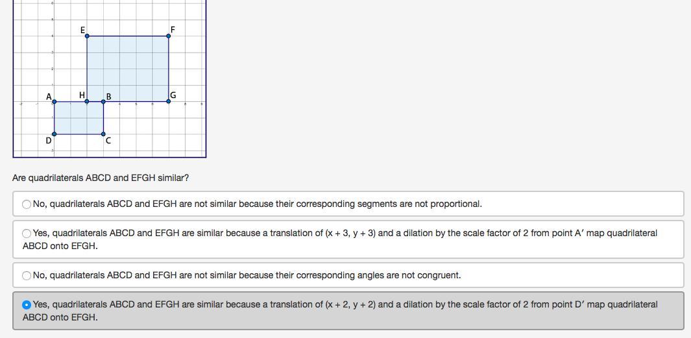Select vertex point E on the graph

click(x=87, y=36)
